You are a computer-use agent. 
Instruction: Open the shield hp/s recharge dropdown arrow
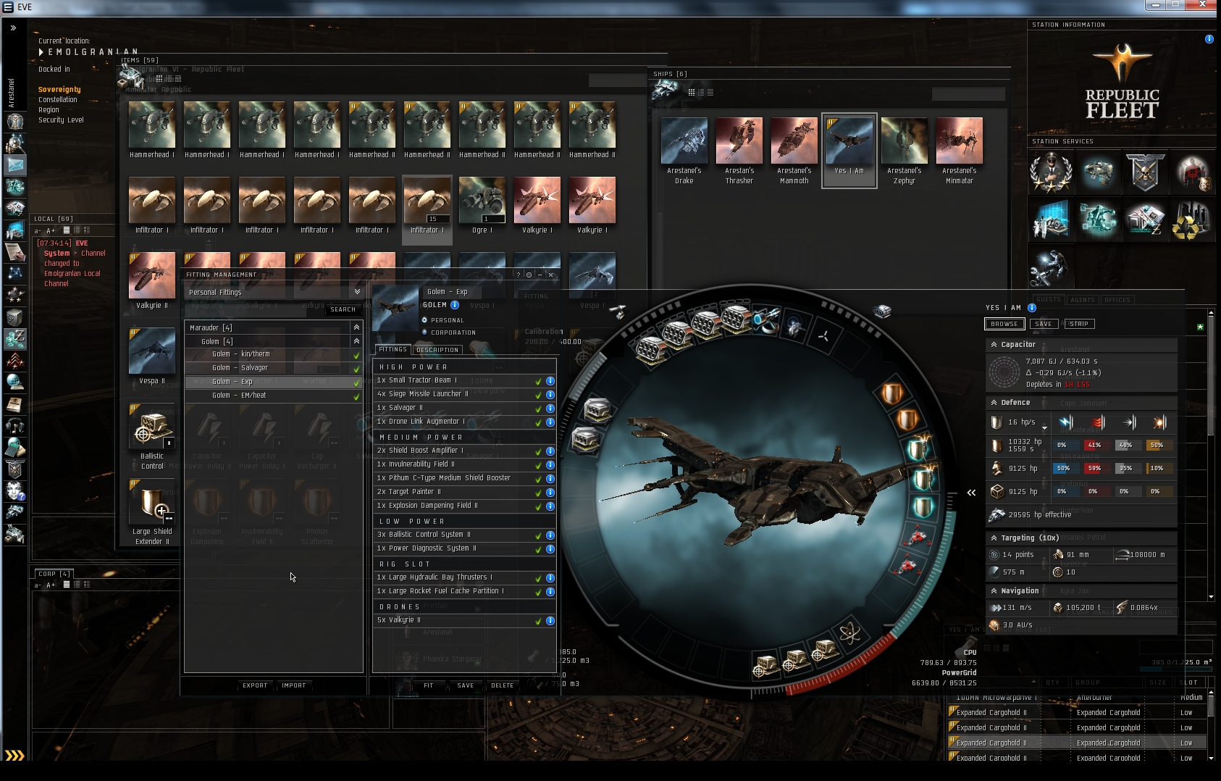[1044, 428]
